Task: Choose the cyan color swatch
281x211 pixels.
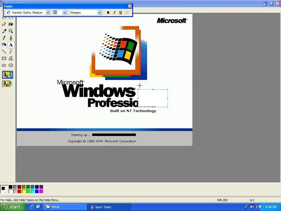Action: (x=33, y=191)
